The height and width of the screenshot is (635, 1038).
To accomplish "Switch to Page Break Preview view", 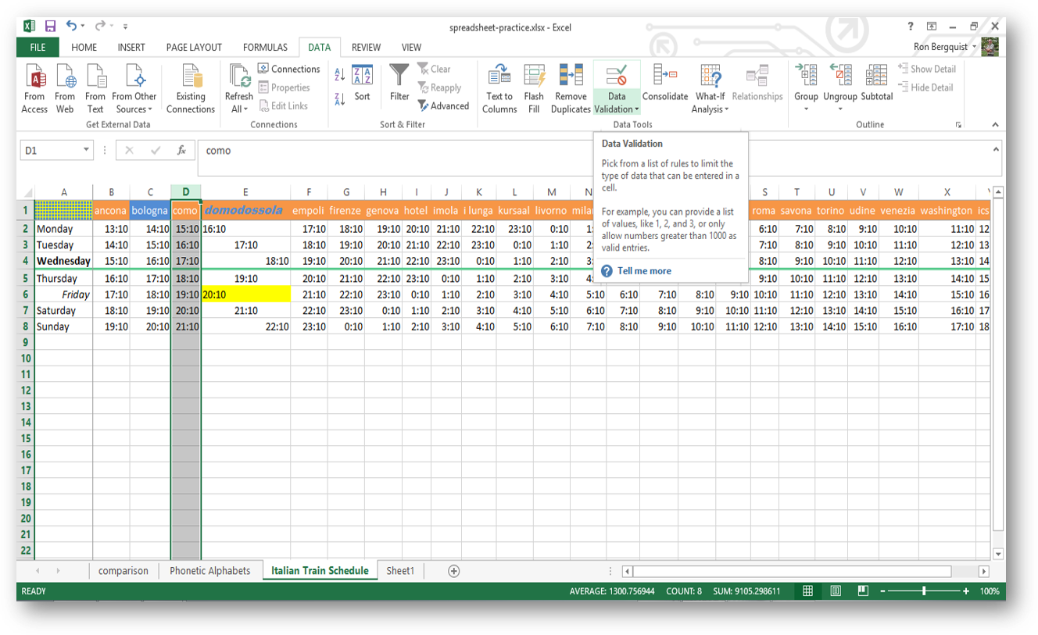I will pyautogui.click(x=863, y=591).
